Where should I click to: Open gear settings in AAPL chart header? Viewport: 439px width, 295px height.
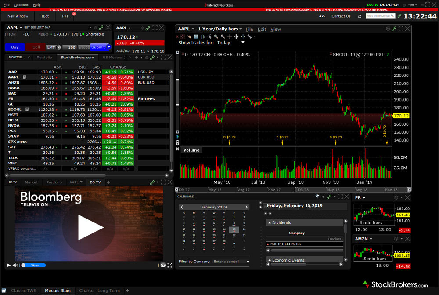388,29
